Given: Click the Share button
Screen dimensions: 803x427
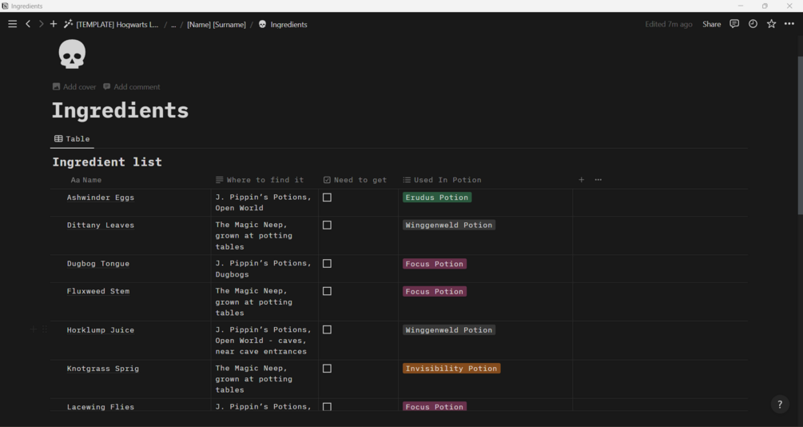Looking at the screenshot, I should (711, 24).
